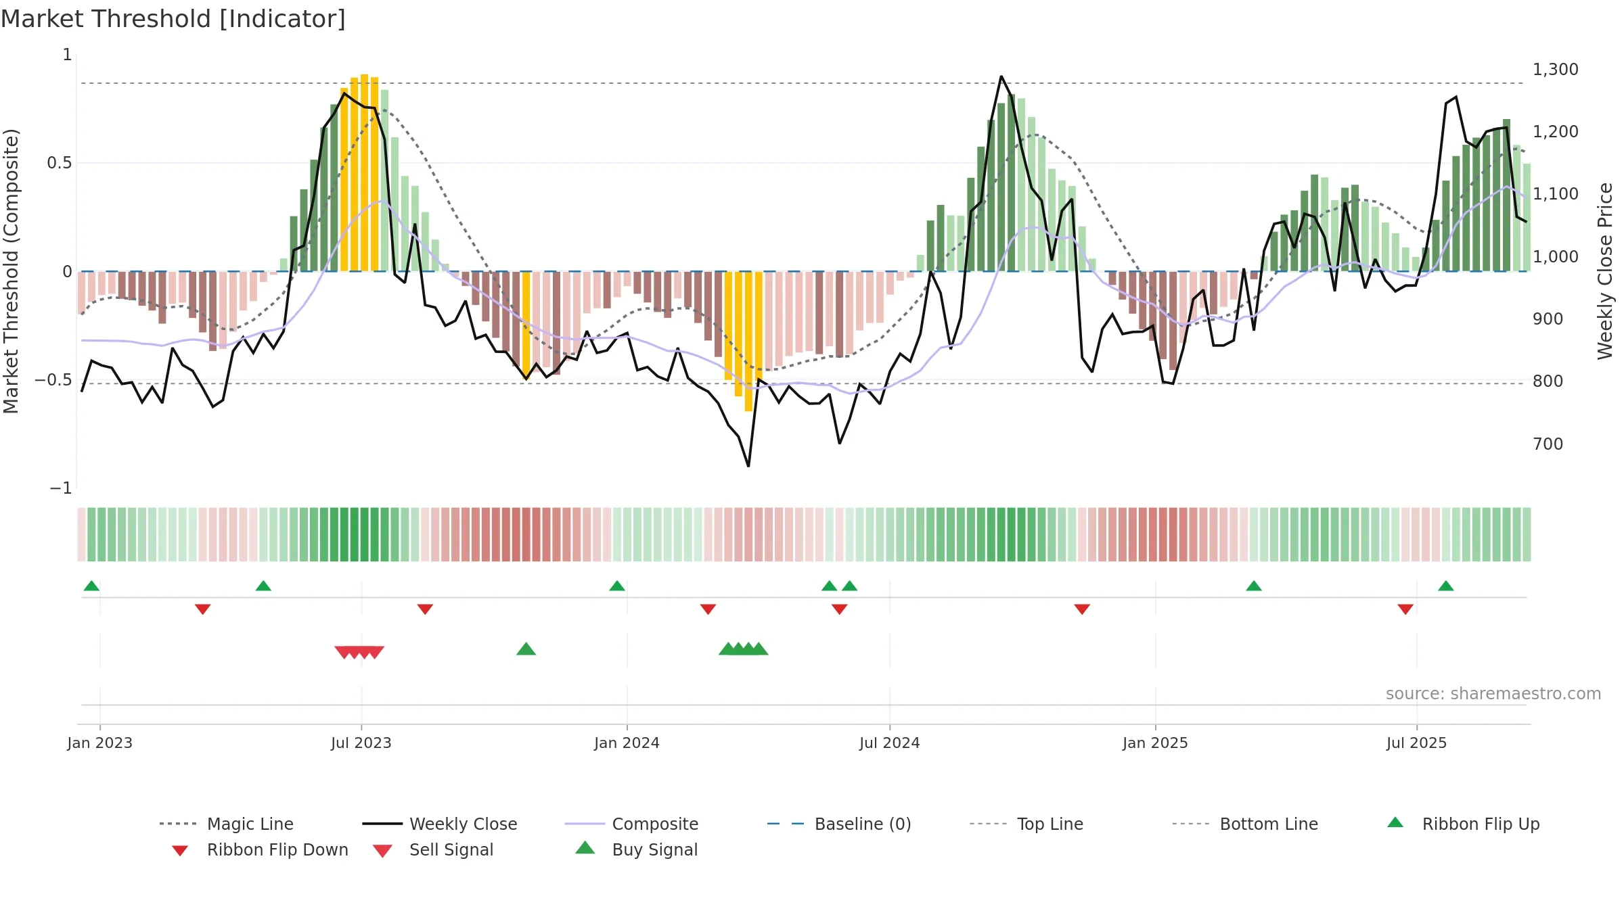The height and width of the screenshot is (913, 1624).
Task: Click the ribbon flip up marker near March 2025
Action: click(x=1254, y=586)
